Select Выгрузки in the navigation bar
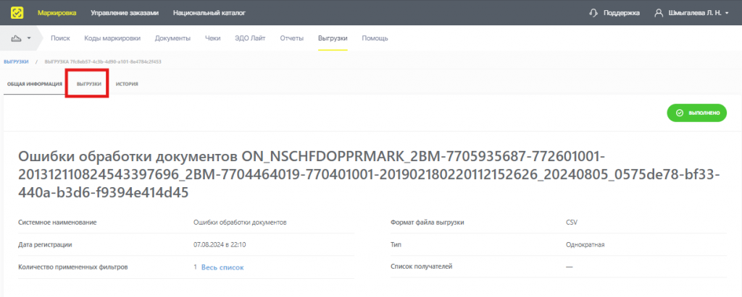The height and width of the screenshot is (297, 742). point(333,38)
